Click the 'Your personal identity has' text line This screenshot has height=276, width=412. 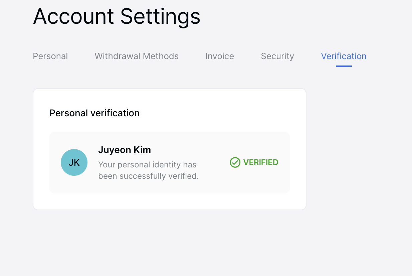pyautogui.click(x=147, y=165)
